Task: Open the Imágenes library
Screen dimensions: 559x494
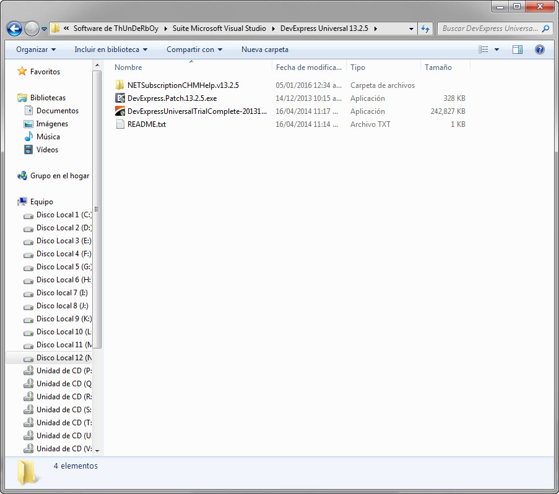Action: (x=52, y=124)
